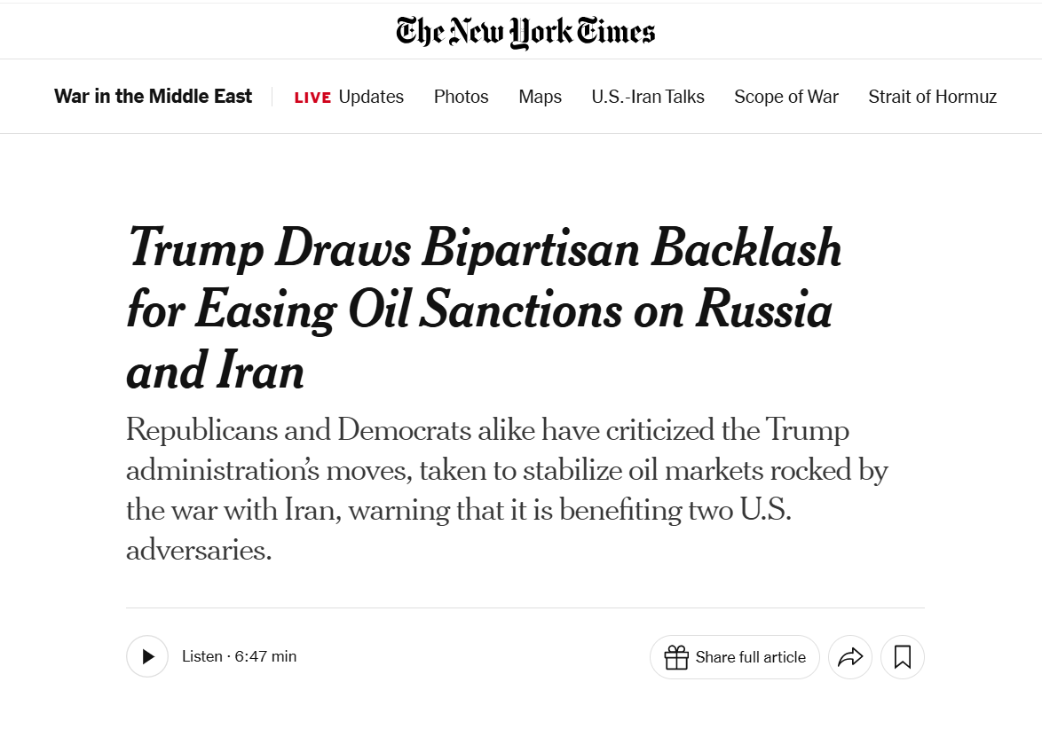Click 'and Iran' on the headline's last line
The height and width of the screenshot is (729, 1042).
pos(216,370)
